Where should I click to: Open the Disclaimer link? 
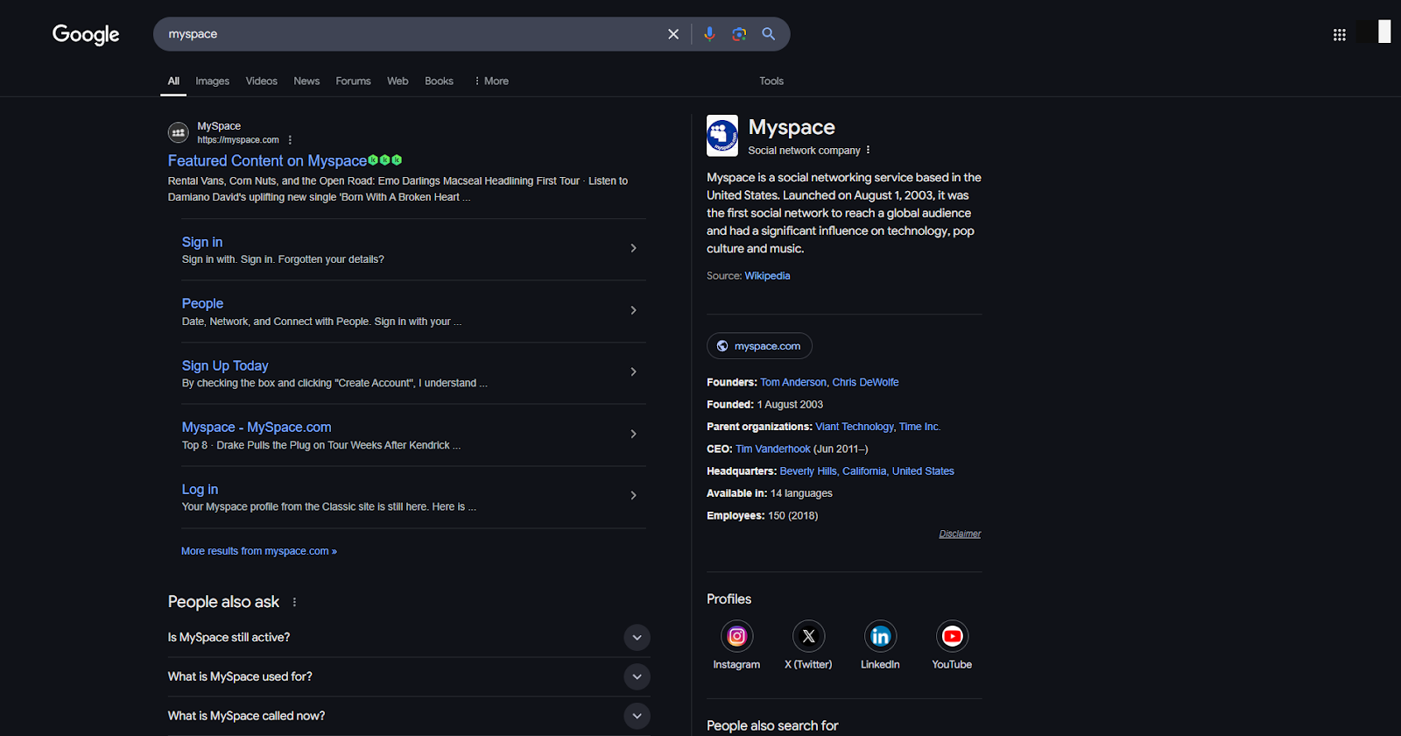(x=960, y=534)
